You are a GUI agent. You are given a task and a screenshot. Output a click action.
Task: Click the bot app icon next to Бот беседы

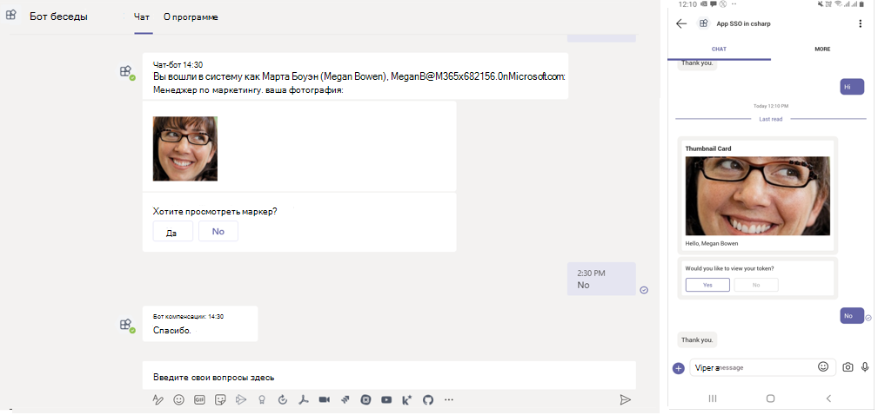coord(10,16)
